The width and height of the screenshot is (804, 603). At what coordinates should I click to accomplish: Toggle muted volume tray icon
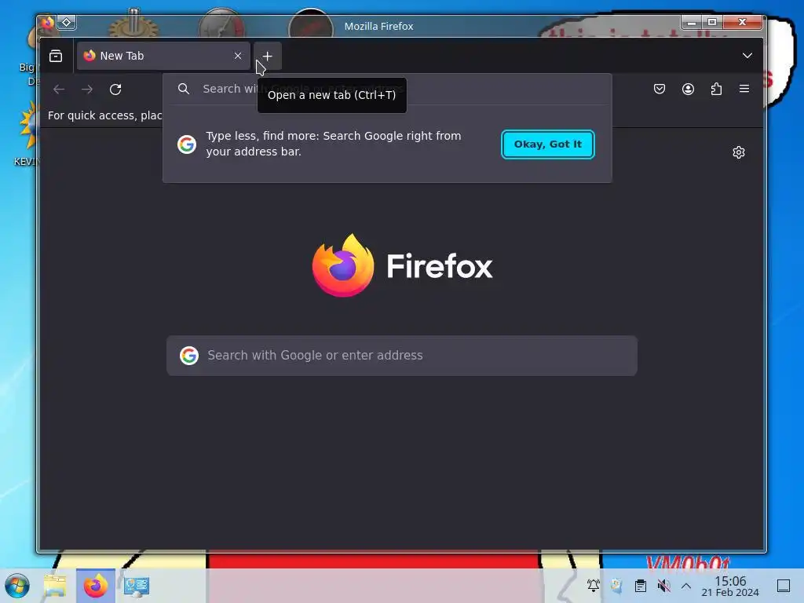click(663, 585)
